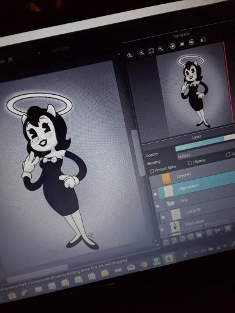Click the canvas vertical scrollbar
The image size is (235, 313).
click(x=136, y=151)
